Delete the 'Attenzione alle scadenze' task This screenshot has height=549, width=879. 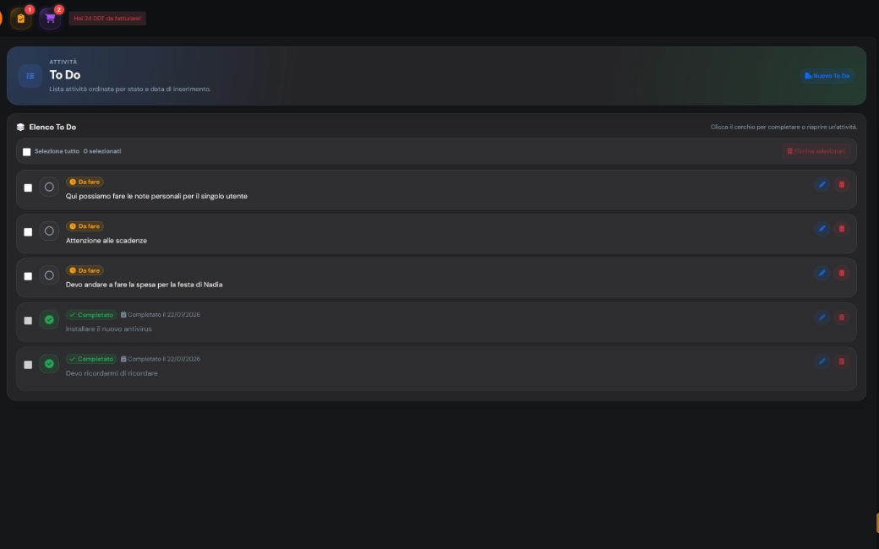pyautogui.click(x=842, y=229)
